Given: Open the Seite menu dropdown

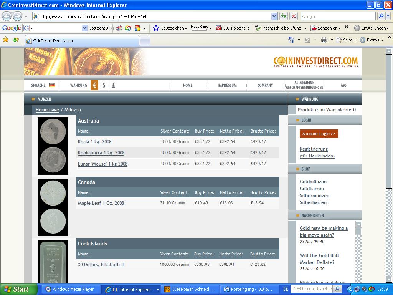Looking at the screenshot, I should pyautogui.click(x=356, y=40).
